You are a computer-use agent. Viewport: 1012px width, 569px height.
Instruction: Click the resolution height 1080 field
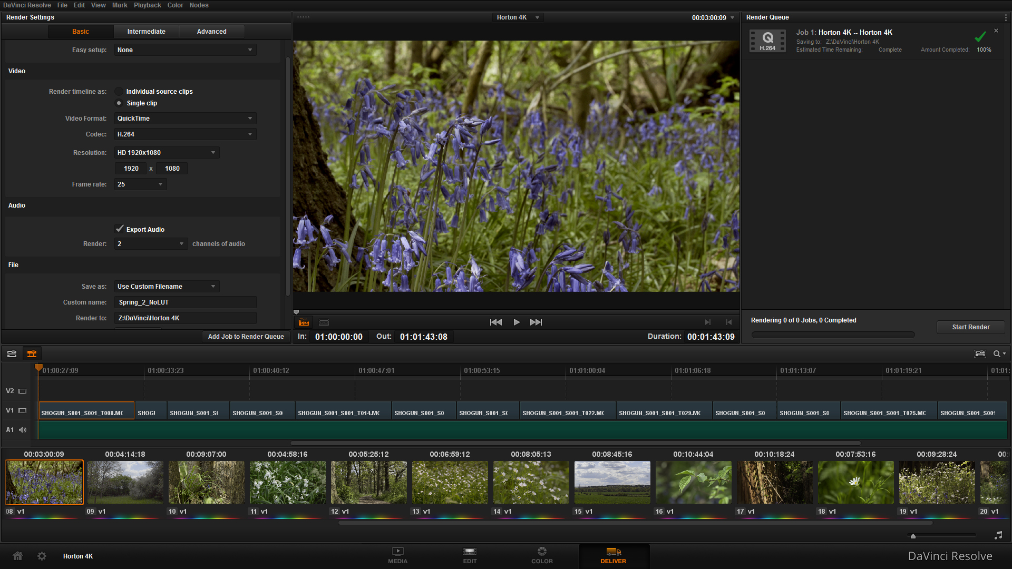coord(172,169)
